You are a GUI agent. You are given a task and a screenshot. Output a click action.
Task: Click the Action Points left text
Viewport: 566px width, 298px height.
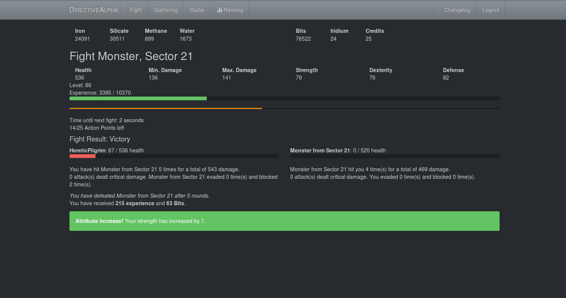click(97, 128)
